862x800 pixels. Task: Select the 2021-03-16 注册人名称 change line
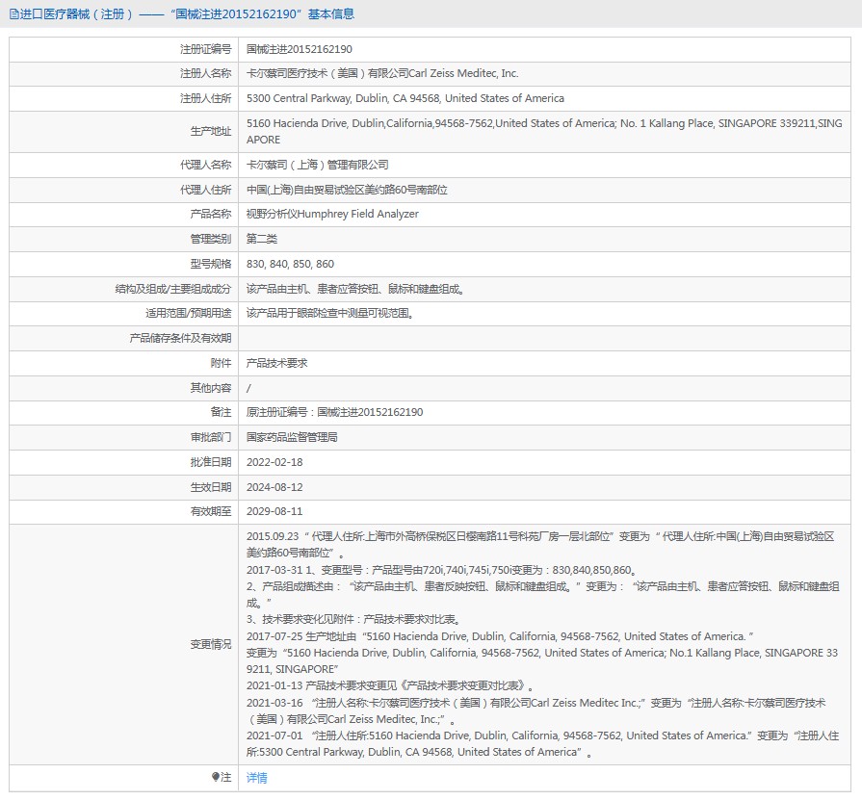pos(536,711)
